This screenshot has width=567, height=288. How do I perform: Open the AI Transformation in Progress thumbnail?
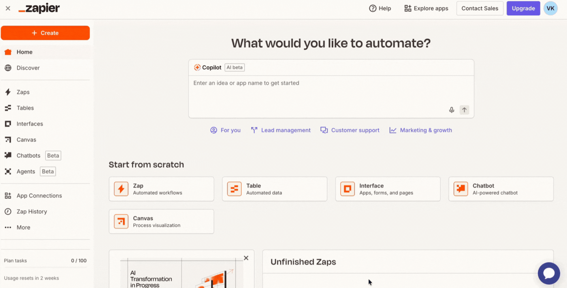click(181, 272)
